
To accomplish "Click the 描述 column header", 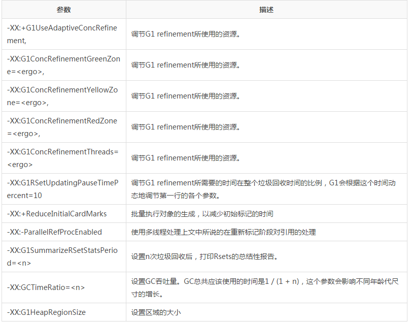I will (x=266, y=10).
